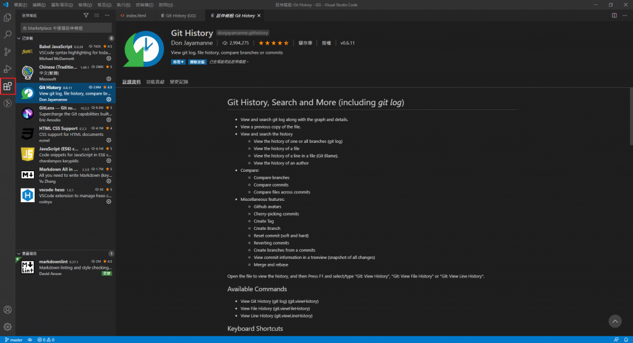Viewport: 633px width, 343px height.
Task: Select the feature contributions tab
Action: 155,82
